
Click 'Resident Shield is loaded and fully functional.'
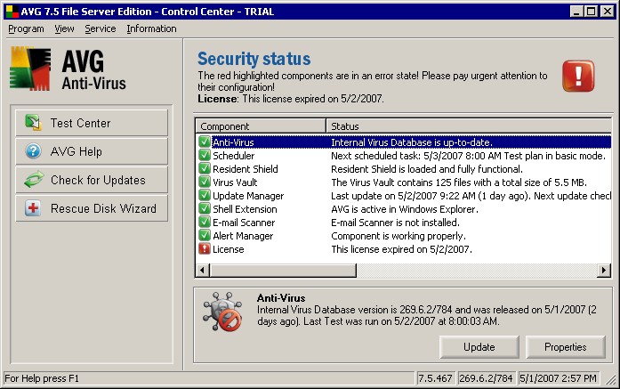(427, 169)
